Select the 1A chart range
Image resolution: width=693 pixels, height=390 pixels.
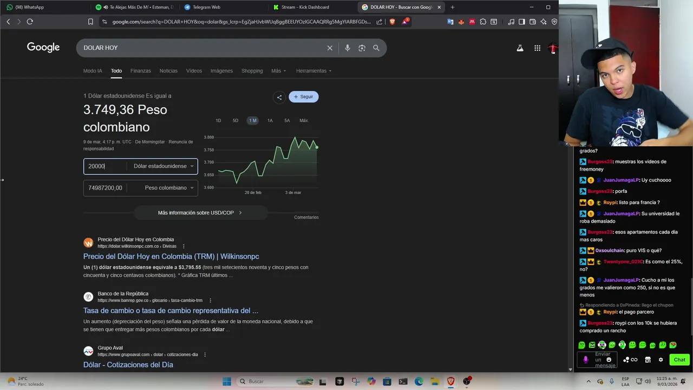pos(270,121)
